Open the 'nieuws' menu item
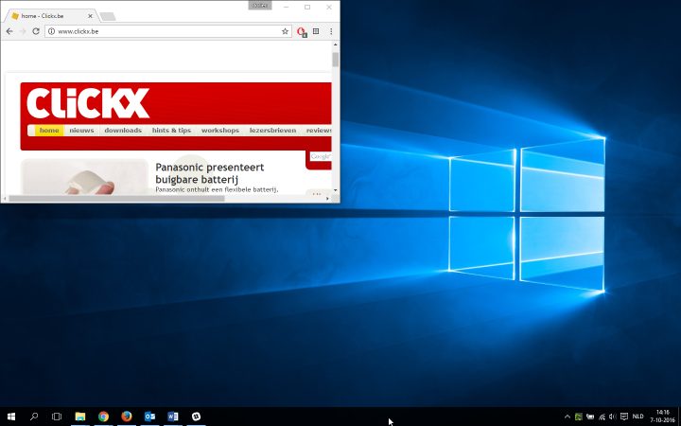 tap(81, 131)
